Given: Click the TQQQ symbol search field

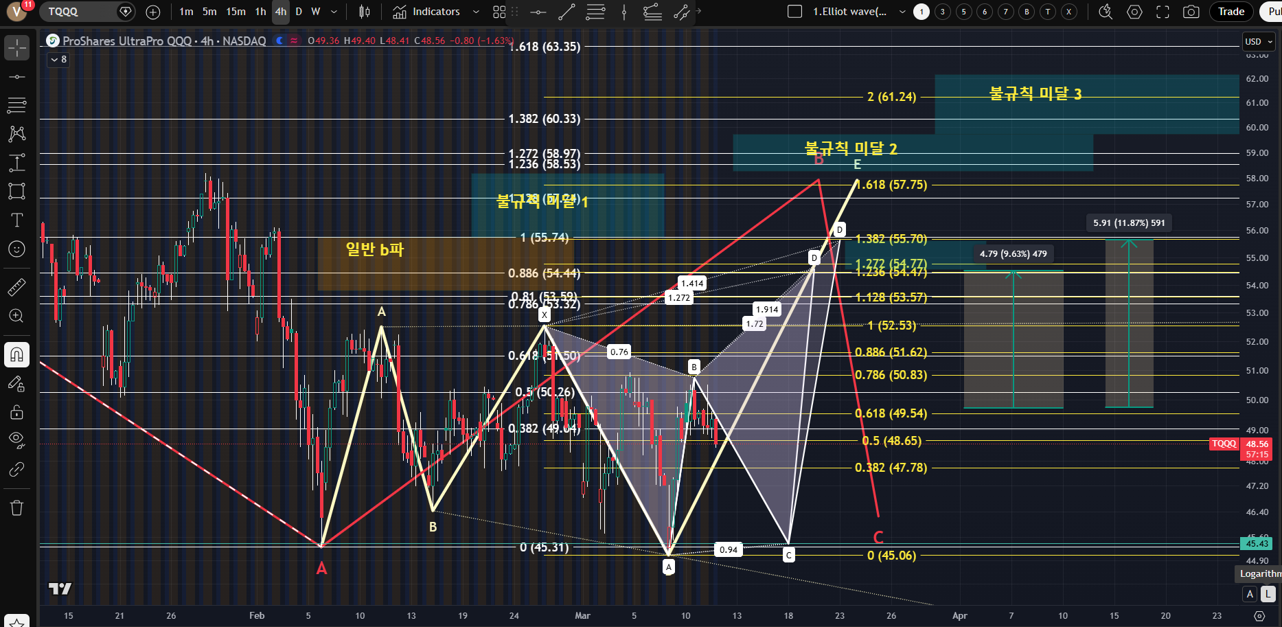Looking at the screenshot, I should pyautogui.click(x=79, y=12).
